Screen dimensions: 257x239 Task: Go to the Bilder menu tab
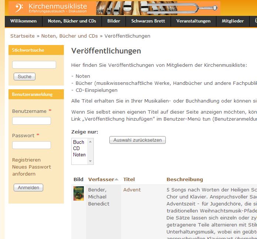pyautogui.click(x=114, y=21)
